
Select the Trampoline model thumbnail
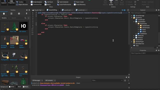pyautogui.click(x=5, y=54)
